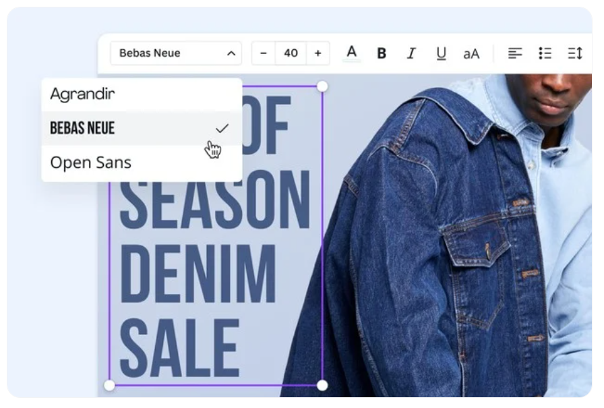Screen dimensions: 604x408
Task: Click the bottom-right text box handle
Action: (x=322, y=385)
